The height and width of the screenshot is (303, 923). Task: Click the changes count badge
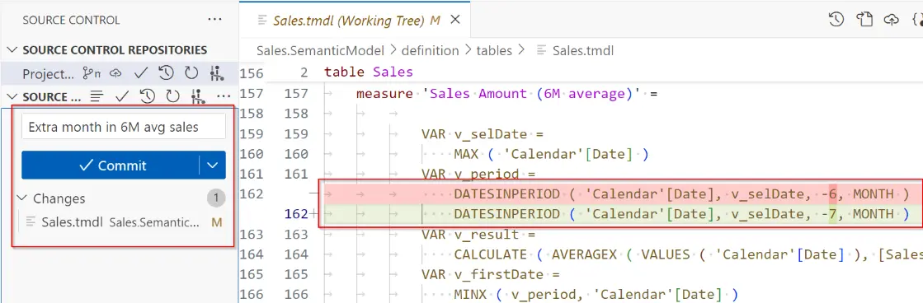216,198
